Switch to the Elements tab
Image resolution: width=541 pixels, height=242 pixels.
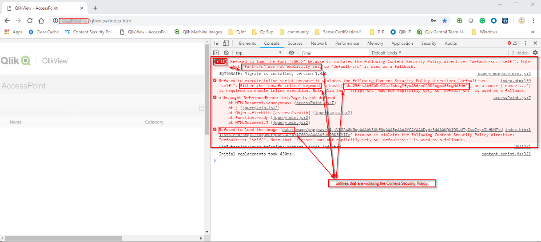tap(247, 44)
